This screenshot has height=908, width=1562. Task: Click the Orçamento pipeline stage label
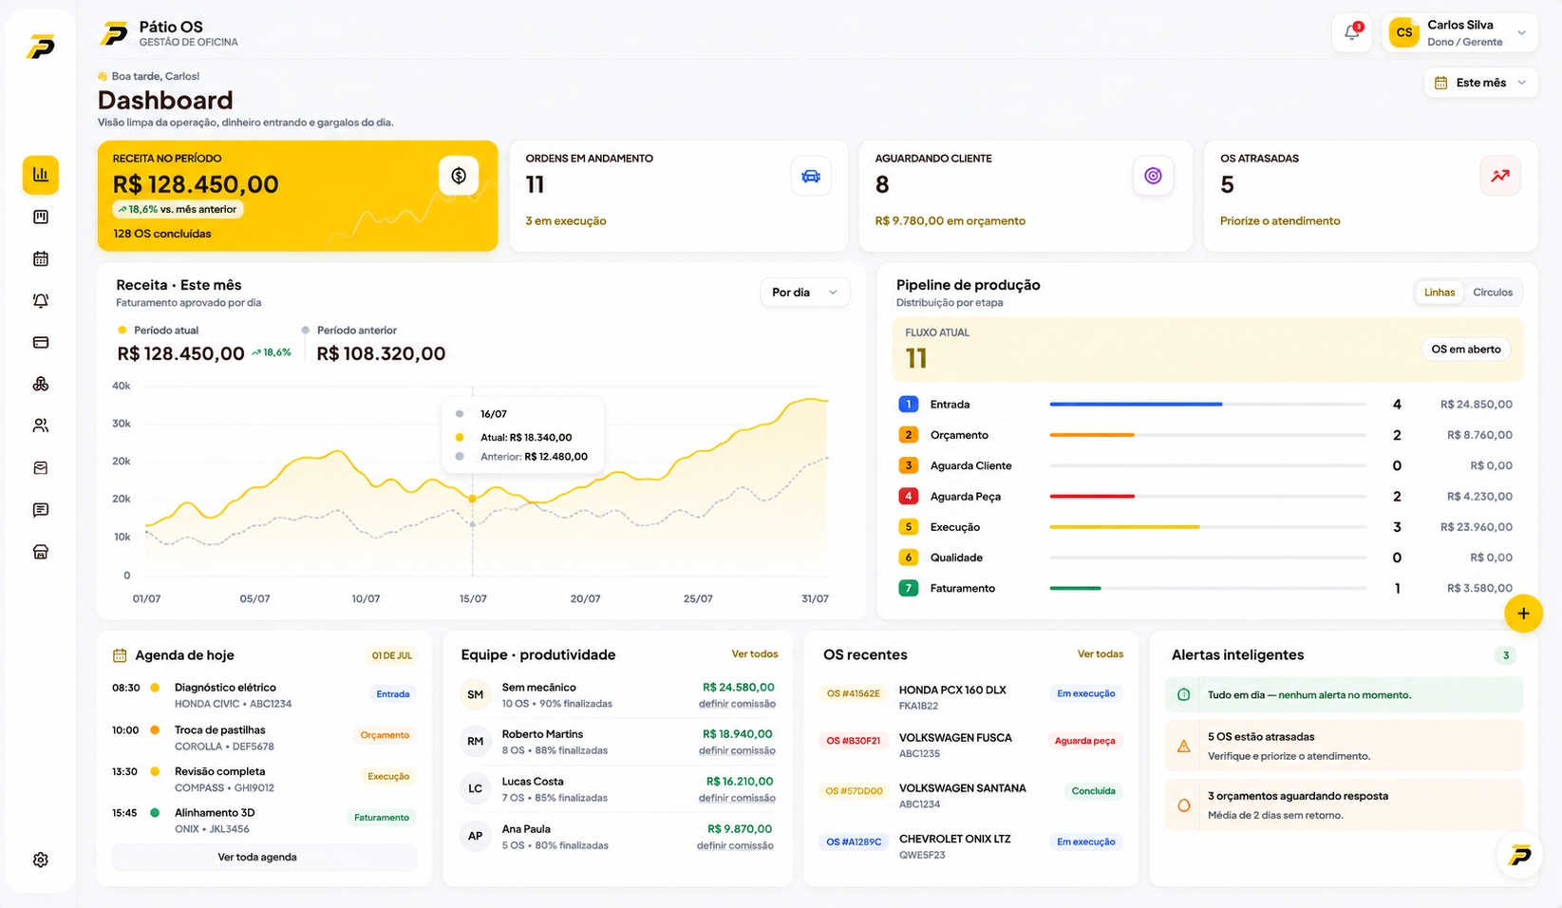click(x=959, y=435)
